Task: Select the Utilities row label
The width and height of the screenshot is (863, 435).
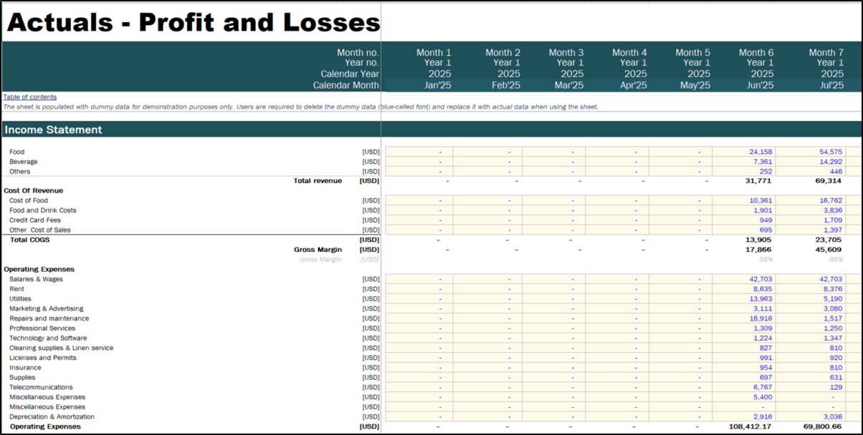Action: click(20, 298)
